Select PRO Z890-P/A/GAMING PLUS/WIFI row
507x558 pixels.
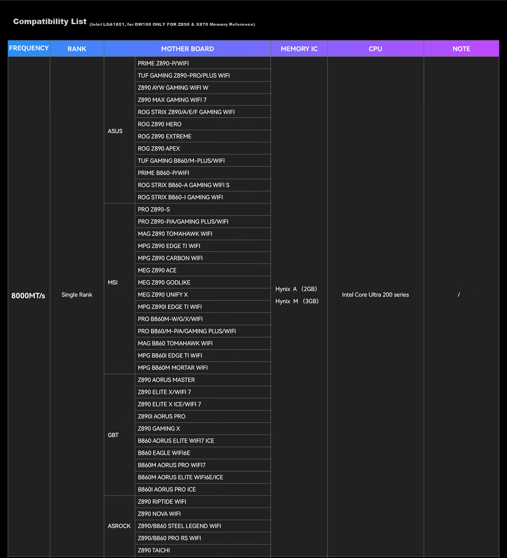pyautogui.click(x=203, y=222)
